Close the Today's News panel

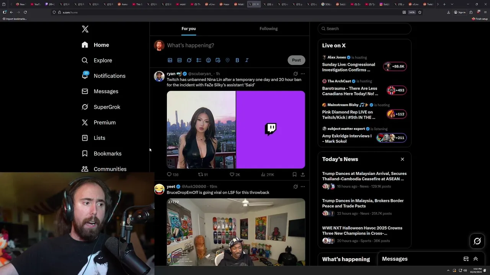tap(402, 159)
